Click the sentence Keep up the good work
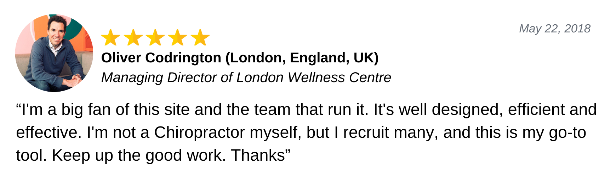 click(139, 155)
